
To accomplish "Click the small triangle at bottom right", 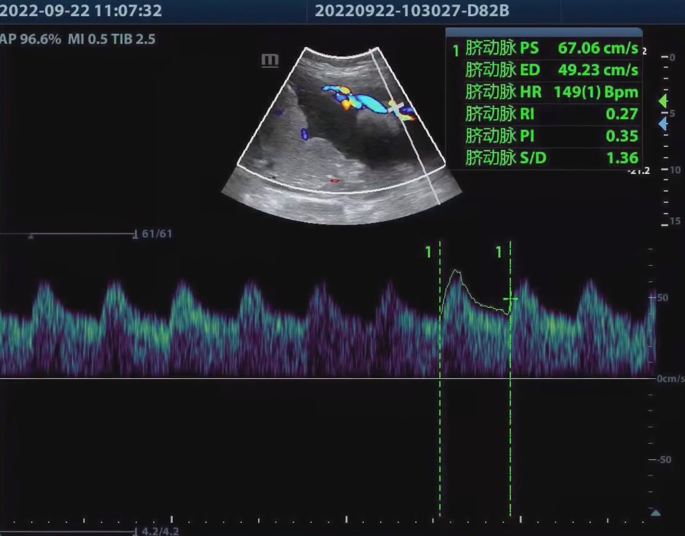I will (x=656, y=513).
